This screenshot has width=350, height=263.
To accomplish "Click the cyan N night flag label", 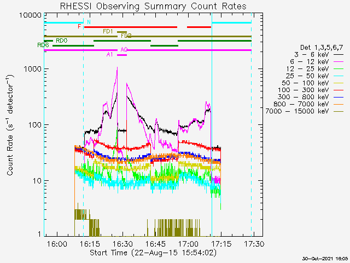I will click(x=89, y=22).
